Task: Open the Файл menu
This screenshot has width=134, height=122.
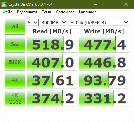Action: pyautogui.click(x=7, y=12)
